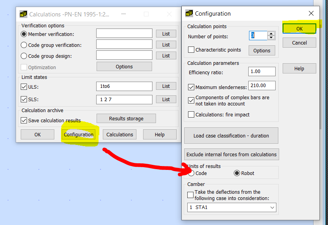Open the STA1 load case dropdown

(231, 207)
